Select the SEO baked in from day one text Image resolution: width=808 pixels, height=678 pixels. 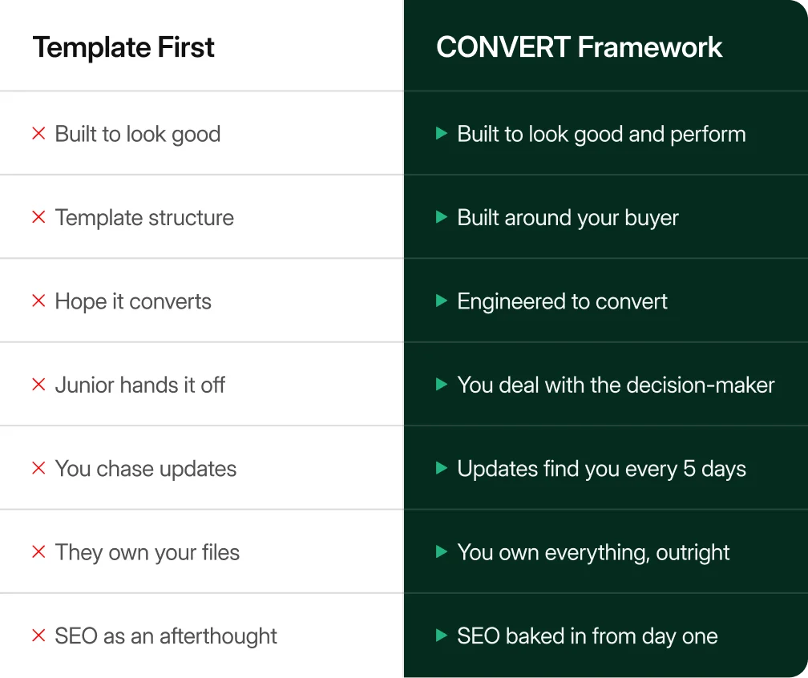point(588,636)
